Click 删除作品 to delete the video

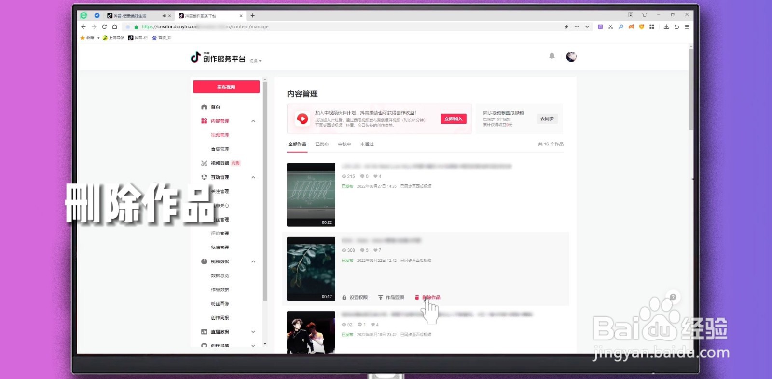click(x=427, y=298)
